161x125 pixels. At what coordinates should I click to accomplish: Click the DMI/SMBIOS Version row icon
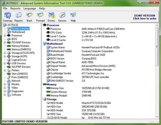point(48,80)
